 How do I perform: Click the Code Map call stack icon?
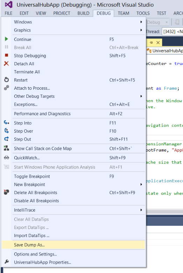coord(6,148)
